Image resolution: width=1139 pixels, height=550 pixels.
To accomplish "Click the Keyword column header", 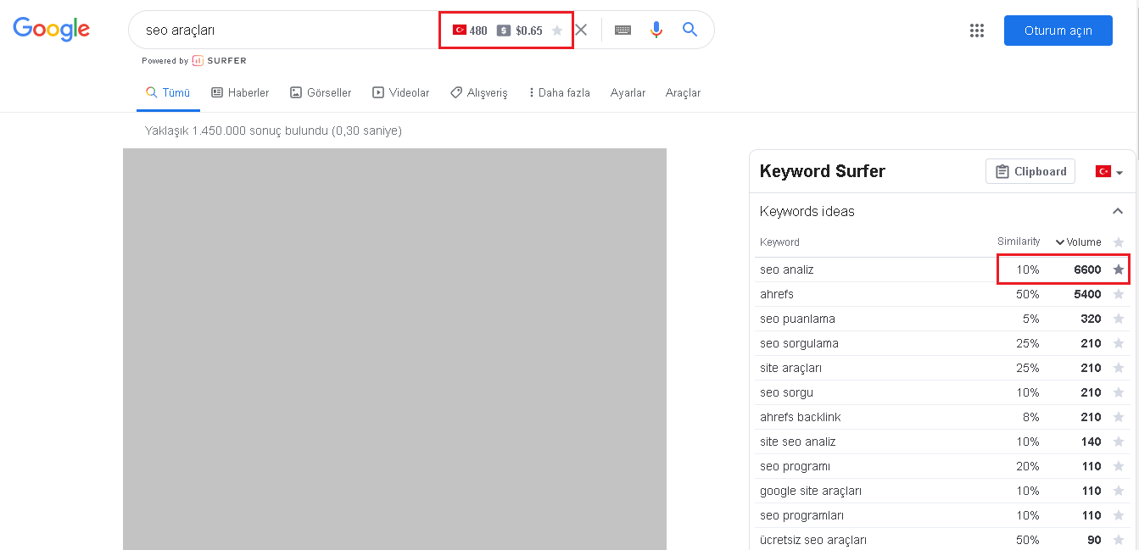I will coord(779,242).
